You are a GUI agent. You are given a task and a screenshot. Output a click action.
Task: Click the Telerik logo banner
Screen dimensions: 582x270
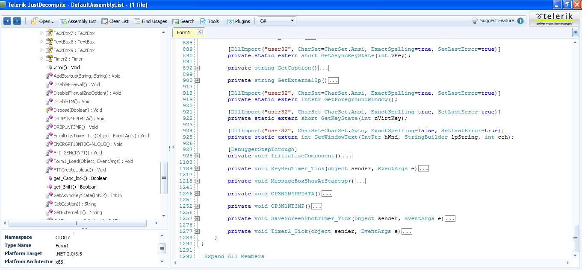(555, 19)
